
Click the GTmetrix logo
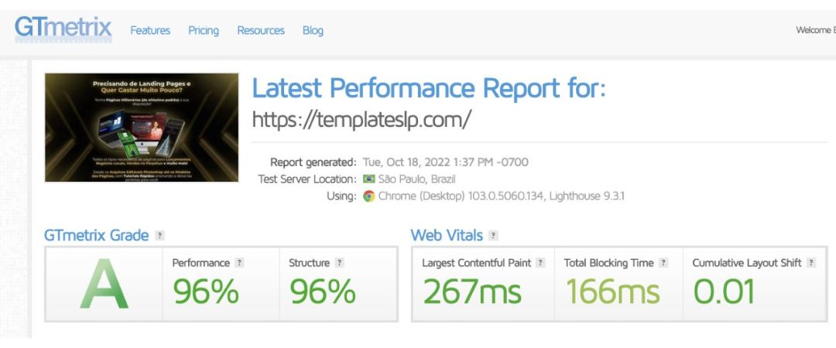tap(63, 29)
